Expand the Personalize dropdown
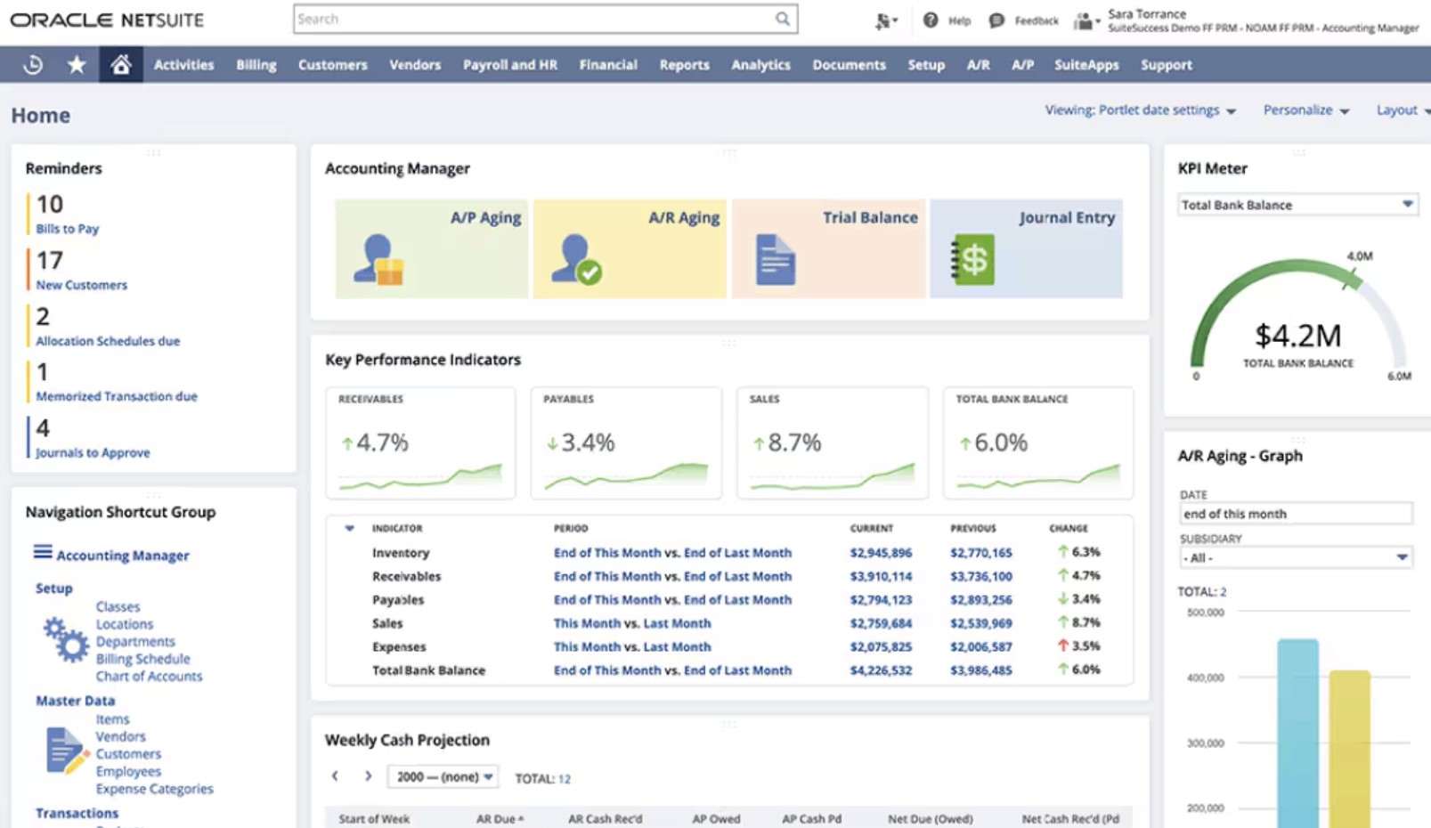Image resolution: width=1431 pixels, height=828 pixels. [x=1306, y=110]
